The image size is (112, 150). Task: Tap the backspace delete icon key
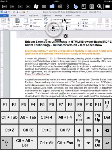click(107, 130)
